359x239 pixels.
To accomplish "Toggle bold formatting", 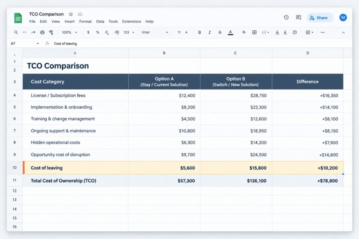I will (x=199, y=33).
